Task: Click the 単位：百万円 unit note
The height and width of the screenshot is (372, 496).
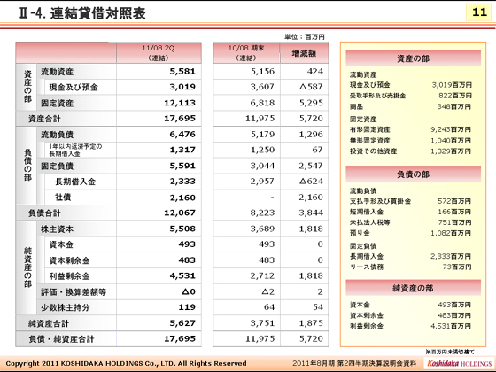Action: (x=305, y=36)
